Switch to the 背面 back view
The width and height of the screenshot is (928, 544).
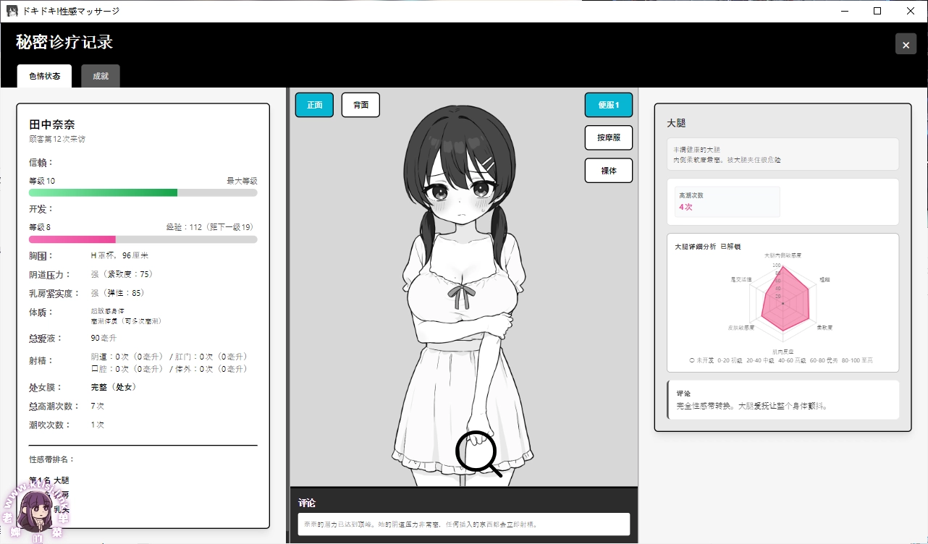click(360, 105)
